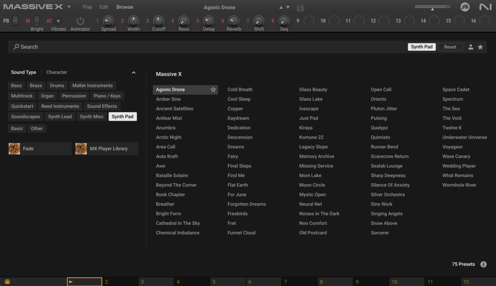Click the star favorites filter icon

coord(480,47)
